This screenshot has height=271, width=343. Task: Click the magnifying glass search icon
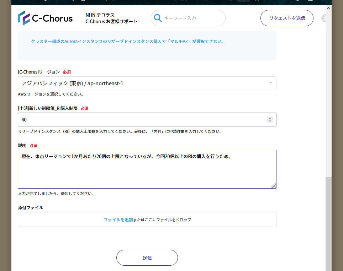(x=158, y=18)
